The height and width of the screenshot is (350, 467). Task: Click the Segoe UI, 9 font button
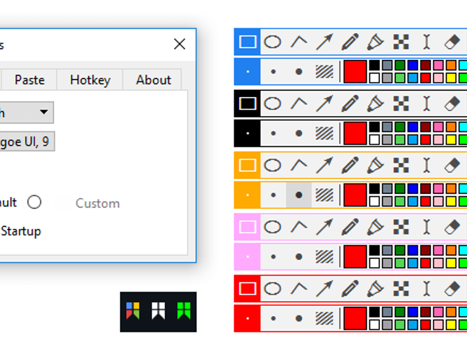coord(27,141)
